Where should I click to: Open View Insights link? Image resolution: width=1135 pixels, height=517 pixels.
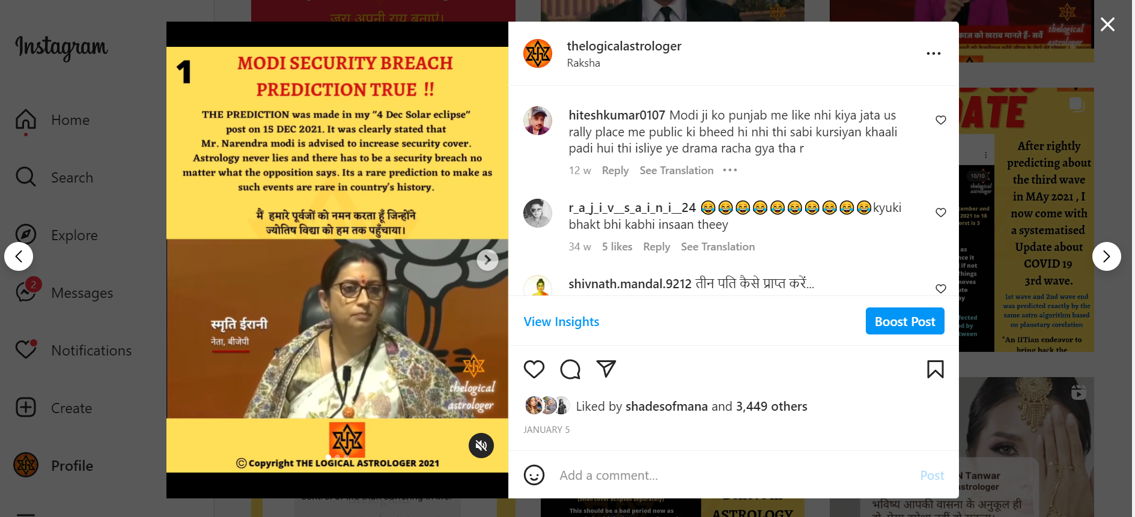tap(561, 322)
